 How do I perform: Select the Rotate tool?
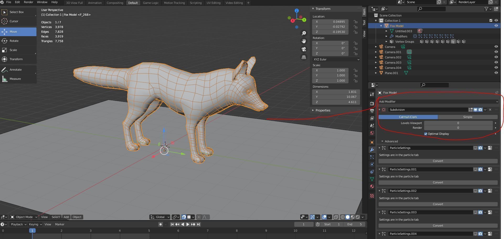(18, 41)
